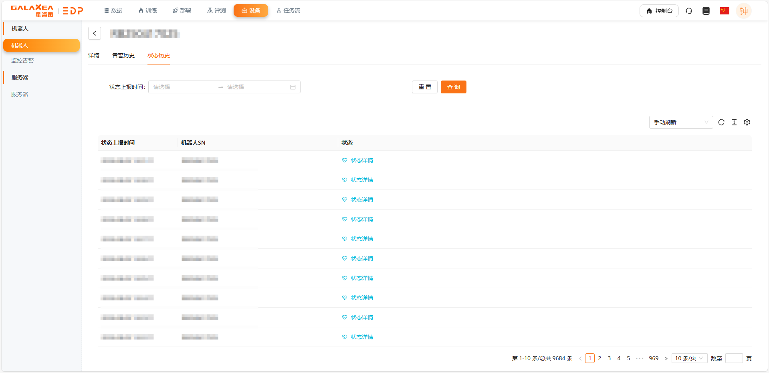Click the 重置 reset button
The image size is (769, 373).
click(x=425, y=87)
